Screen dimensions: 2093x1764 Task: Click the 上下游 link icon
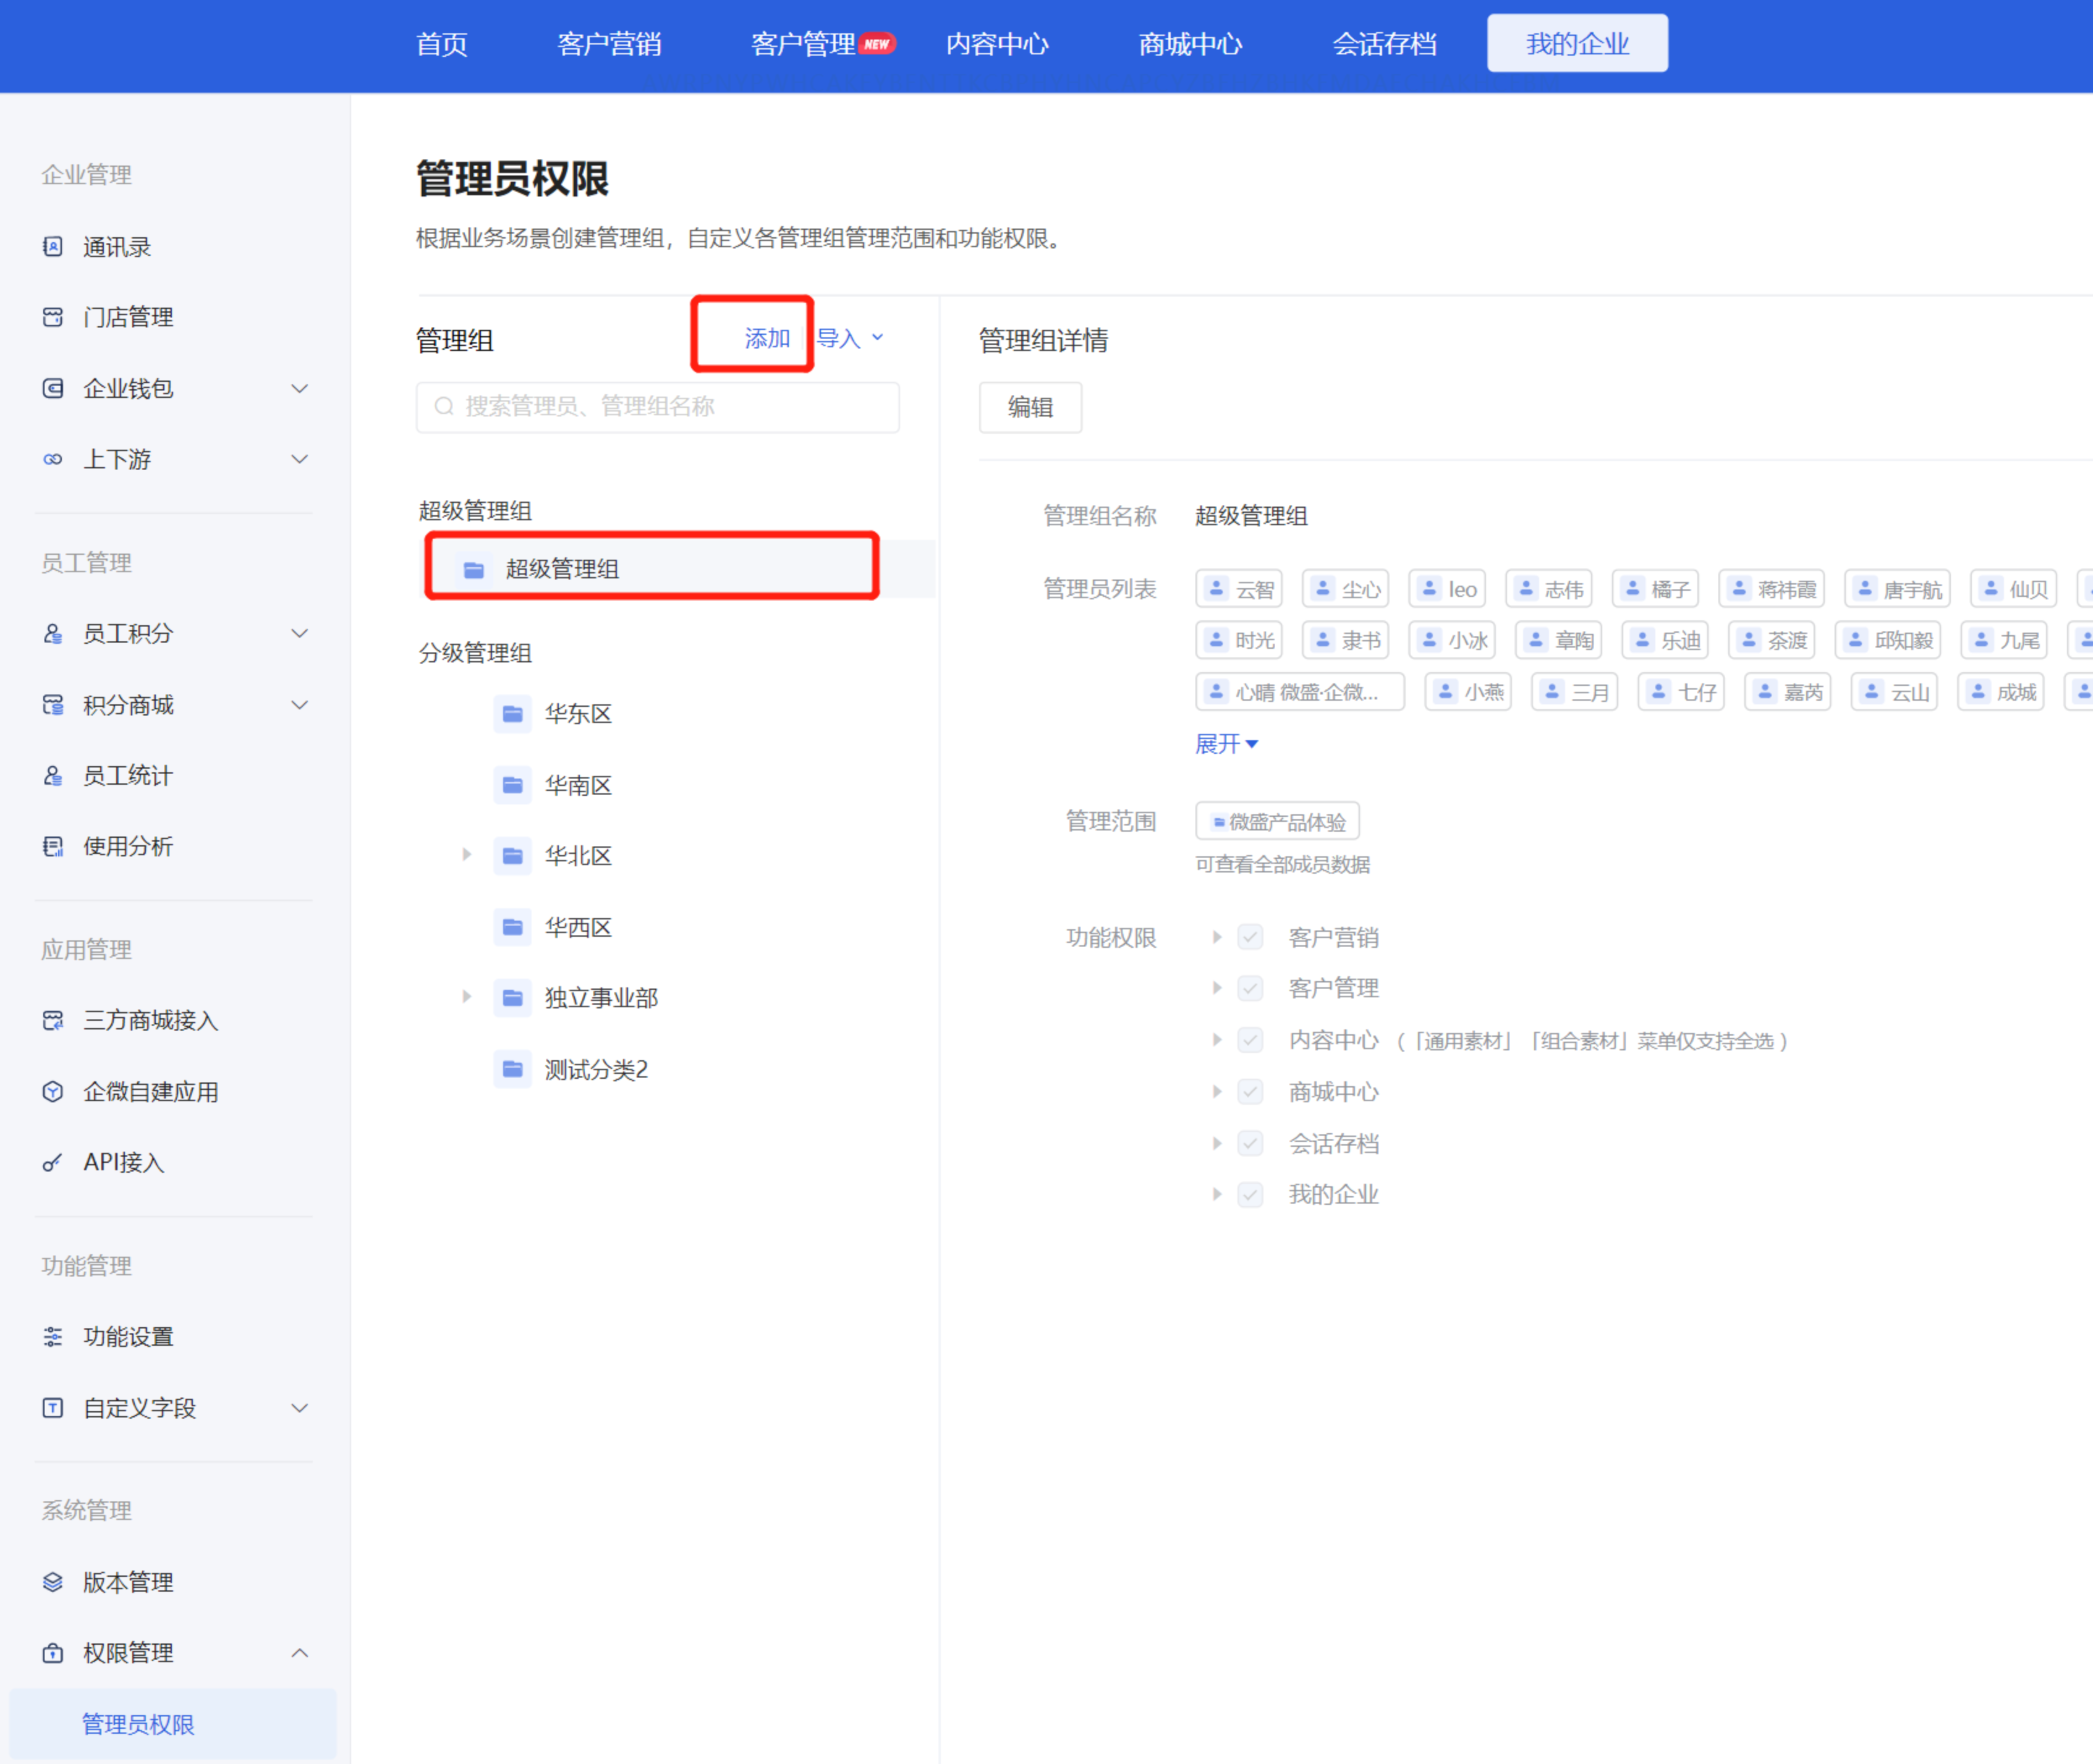[x=53, y=459]
